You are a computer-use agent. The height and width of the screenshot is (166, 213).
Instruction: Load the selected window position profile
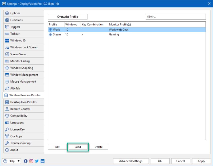pos(78,147)
